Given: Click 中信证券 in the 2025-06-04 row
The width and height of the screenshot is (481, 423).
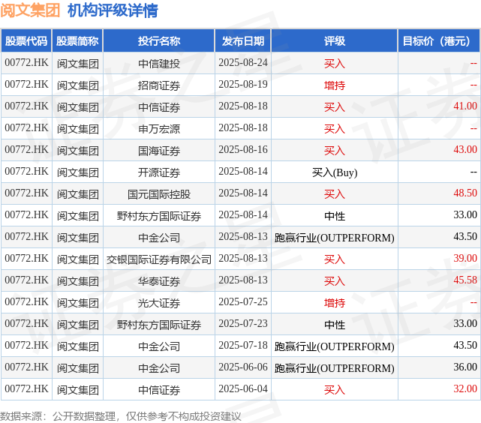Looking at the screenshot, I should coord(159,390).
